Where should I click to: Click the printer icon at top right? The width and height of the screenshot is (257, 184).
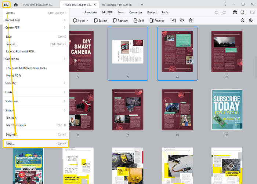[235, 12]
